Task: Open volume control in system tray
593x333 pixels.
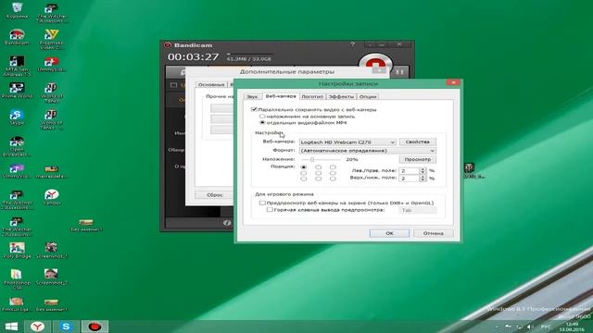Action: (x=530, y=327)
